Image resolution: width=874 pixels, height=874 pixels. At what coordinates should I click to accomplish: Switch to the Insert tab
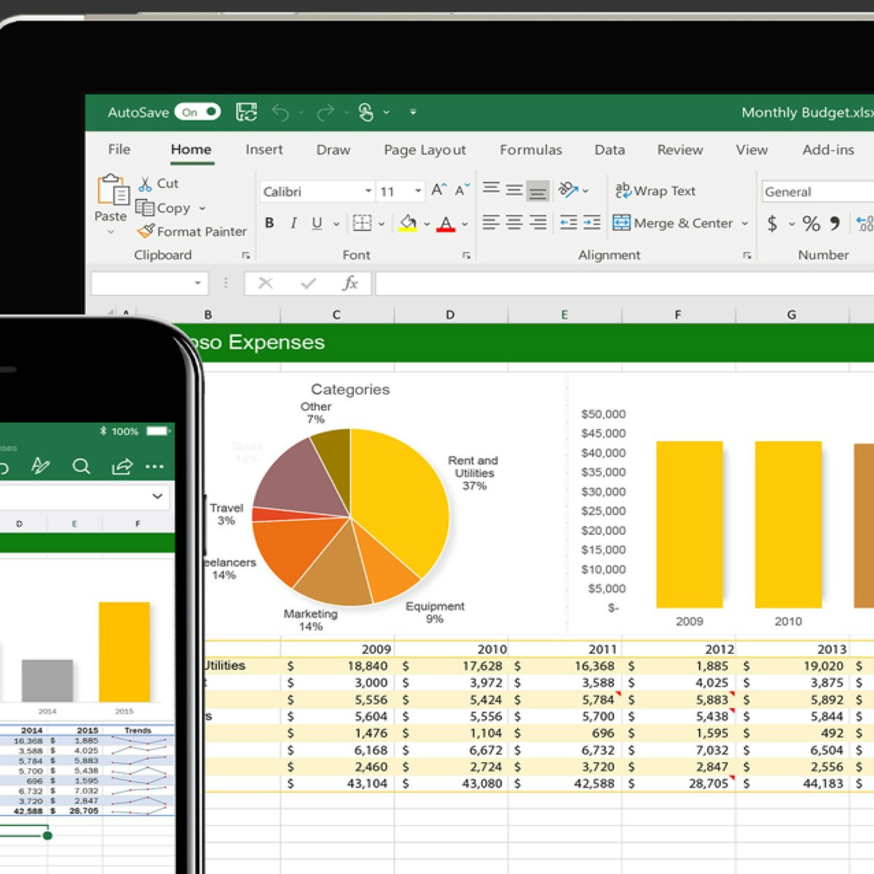pyautogui.click(x=264, y=149)
